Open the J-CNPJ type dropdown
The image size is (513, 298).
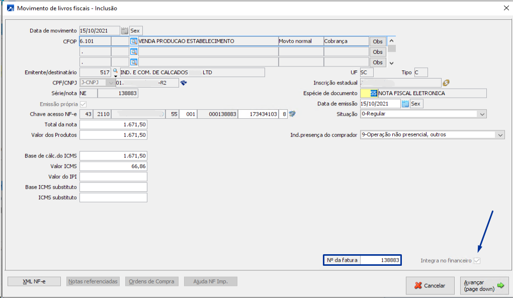110,83
